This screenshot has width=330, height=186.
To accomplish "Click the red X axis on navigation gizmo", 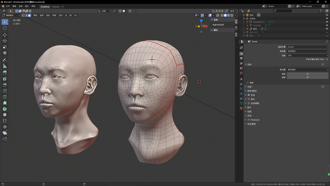I will [206, 26].
